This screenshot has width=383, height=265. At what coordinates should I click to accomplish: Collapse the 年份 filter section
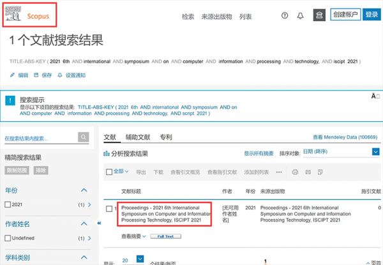(x=84, y=190)
